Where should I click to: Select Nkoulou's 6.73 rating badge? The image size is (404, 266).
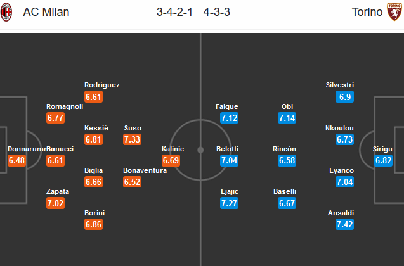pos(345,139)
